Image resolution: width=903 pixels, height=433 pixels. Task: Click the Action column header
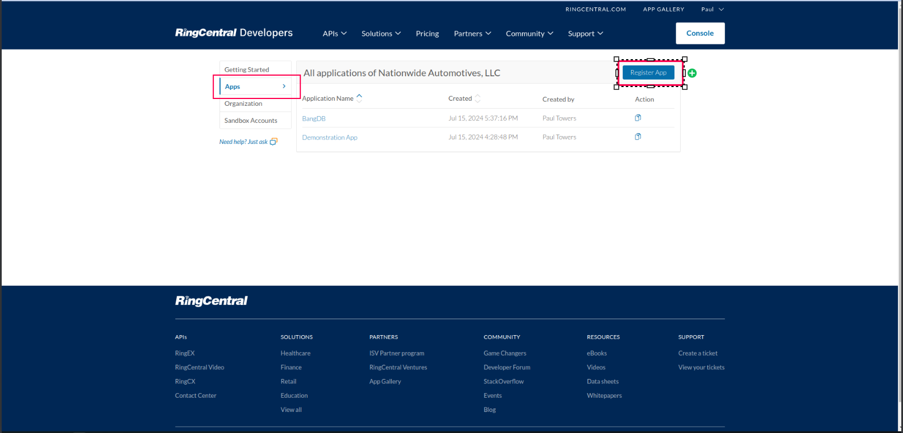[x=644, y=99]
